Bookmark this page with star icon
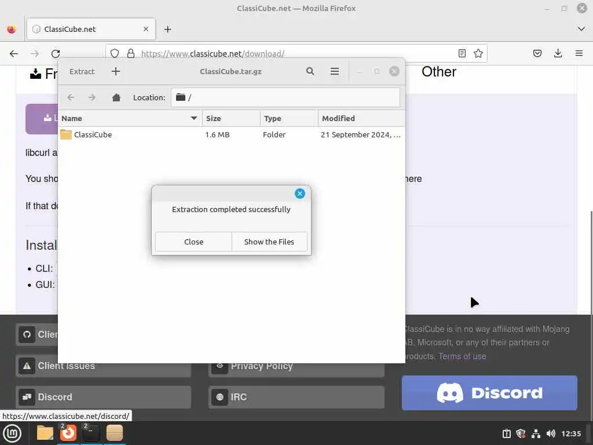593x445 pixels. (478, 53)
